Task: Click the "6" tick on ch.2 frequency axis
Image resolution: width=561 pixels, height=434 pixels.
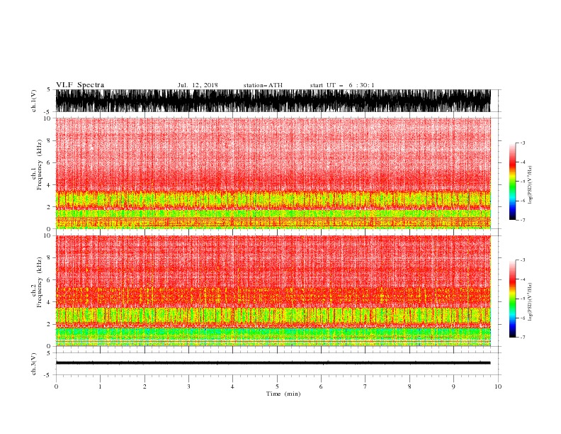Action: [x=49, y=280]
